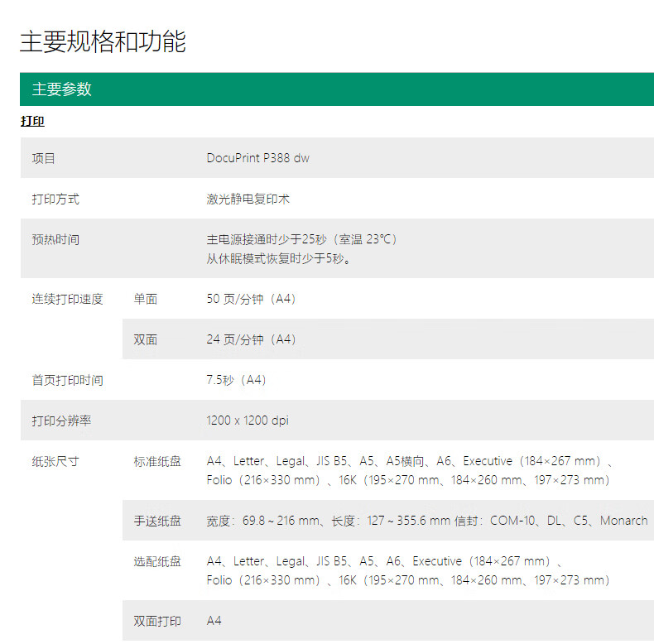
Task: Select the 主电源接通时少于25秒 line
Action: 302,239
